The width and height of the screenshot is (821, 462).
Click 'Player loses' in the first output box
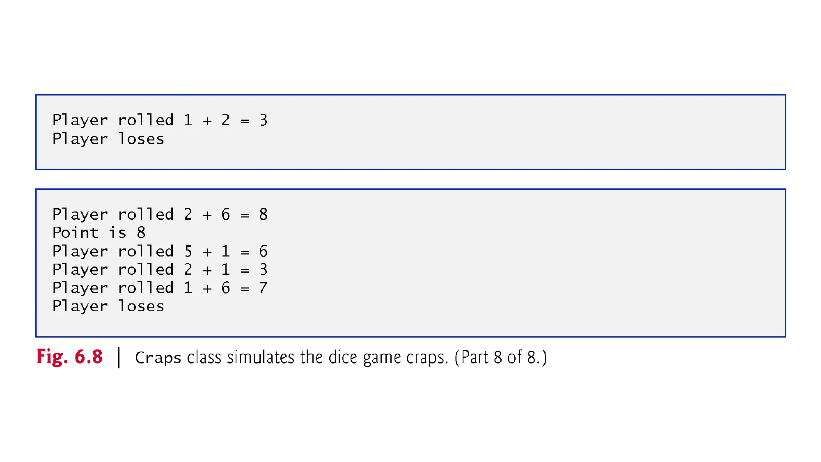[x=108, y=139]
